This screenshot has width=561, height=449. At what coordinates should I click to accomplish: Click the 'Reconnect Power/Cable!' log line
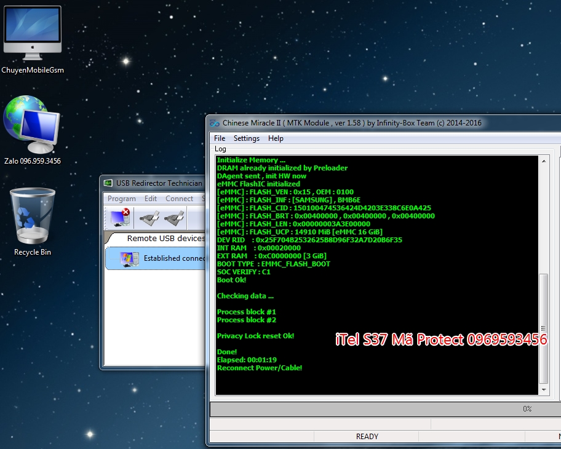pos(260,368)
